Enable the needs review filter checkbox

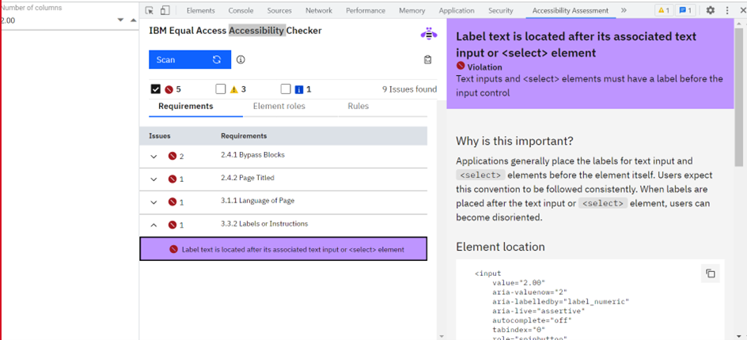click(221, 89)
